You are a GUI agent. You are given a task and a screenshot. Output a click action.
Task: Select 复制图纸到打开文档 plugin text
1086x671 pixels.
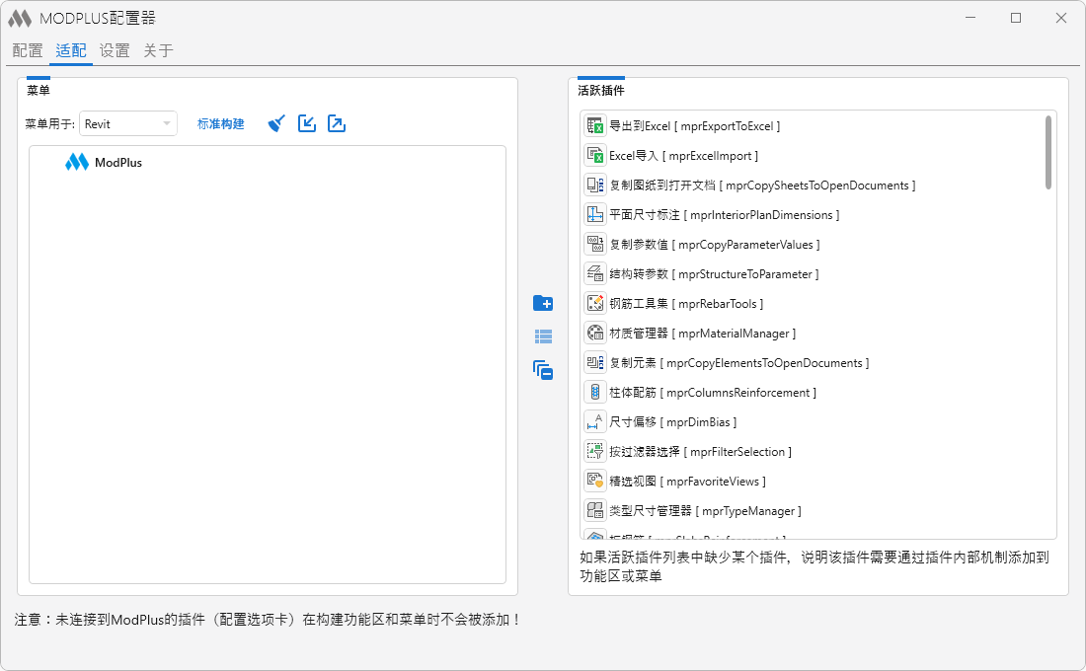coord(762,186)
